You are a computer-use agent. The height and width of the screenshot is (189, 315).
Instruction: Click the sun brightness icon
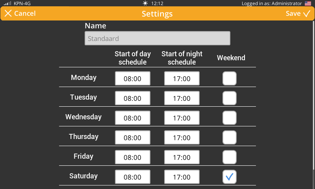click(x=146, y=3)
